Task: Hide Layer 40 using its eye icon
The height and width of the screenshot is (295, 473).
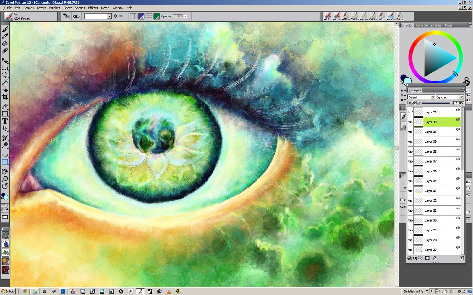Action: pyautogui.click(x=410, y=122)
